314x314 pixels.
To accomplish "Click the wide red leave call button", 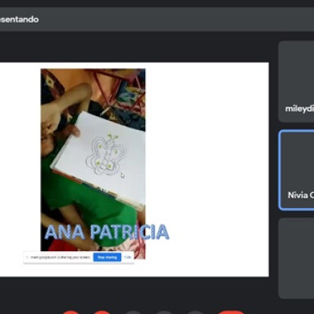I will (x=231, y=312).
